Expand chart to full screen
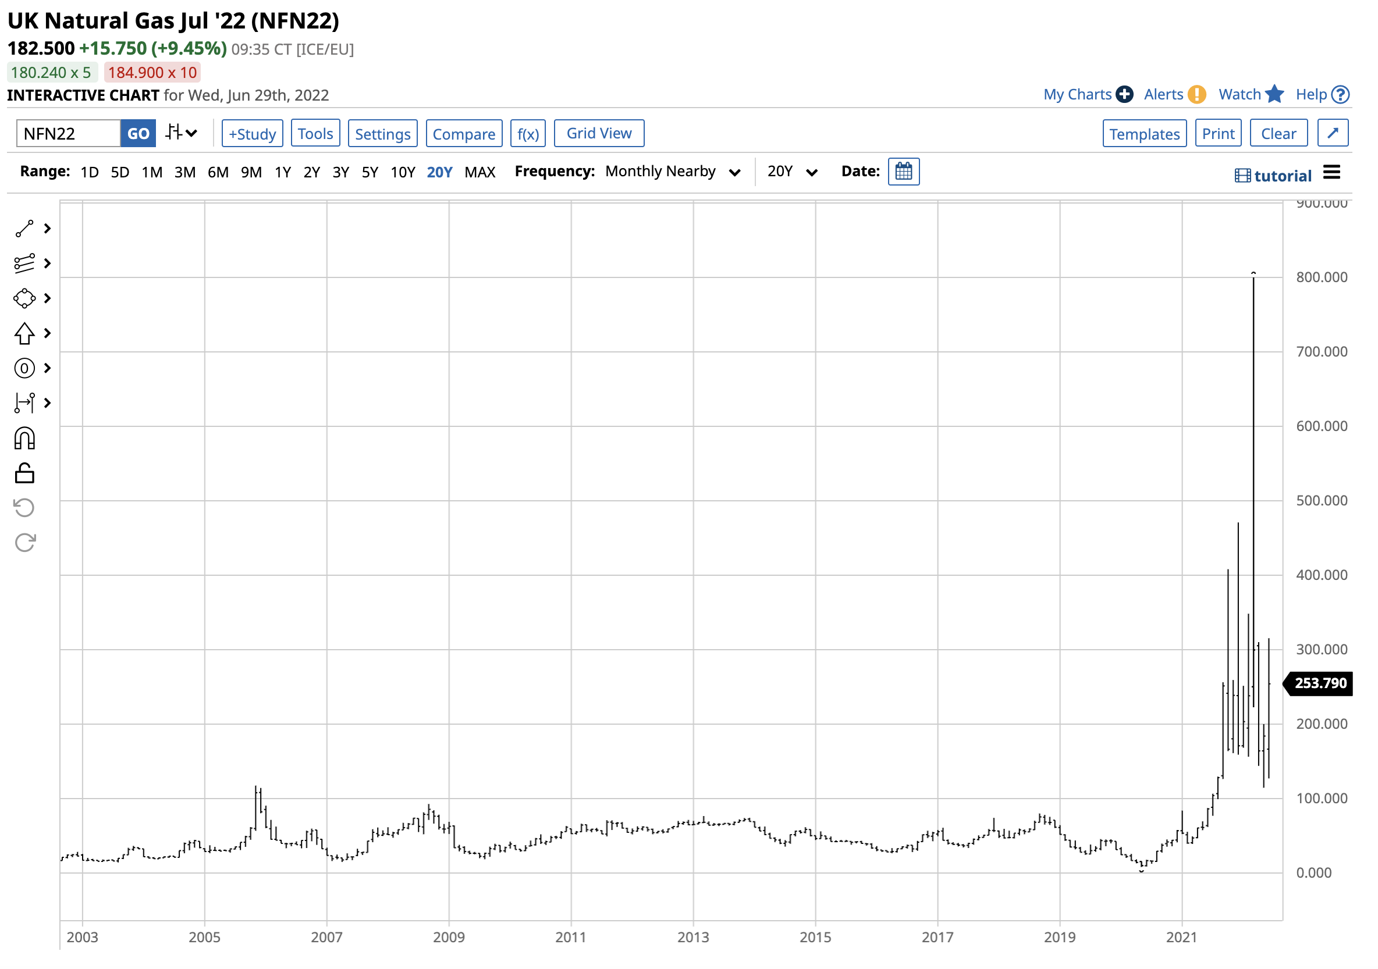The image size is (1378, 969). (1333, 133)
